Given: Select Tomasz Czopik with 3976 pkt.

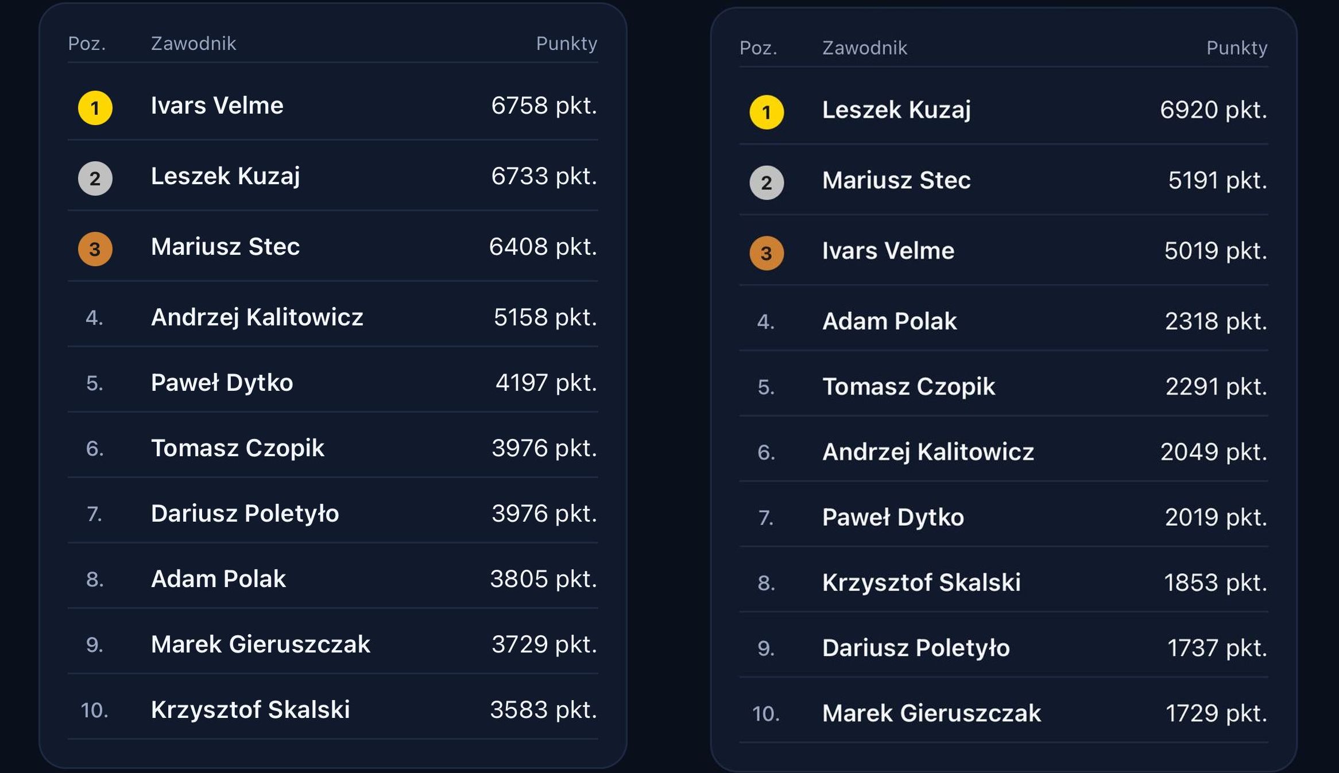Looking at the screenshot, I should 237,448.
